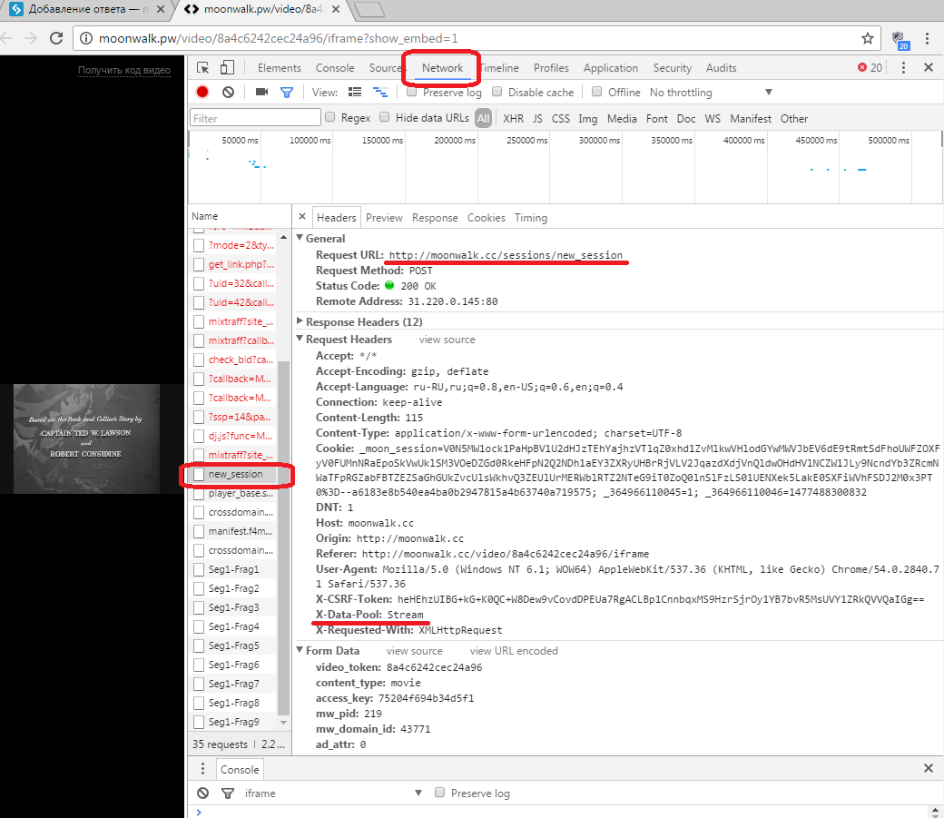Switch to the Security panel tab

pos(672,68)
